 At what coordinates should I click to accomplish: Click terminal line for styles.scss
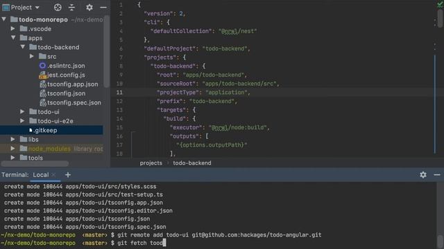(x=80, y=187)
